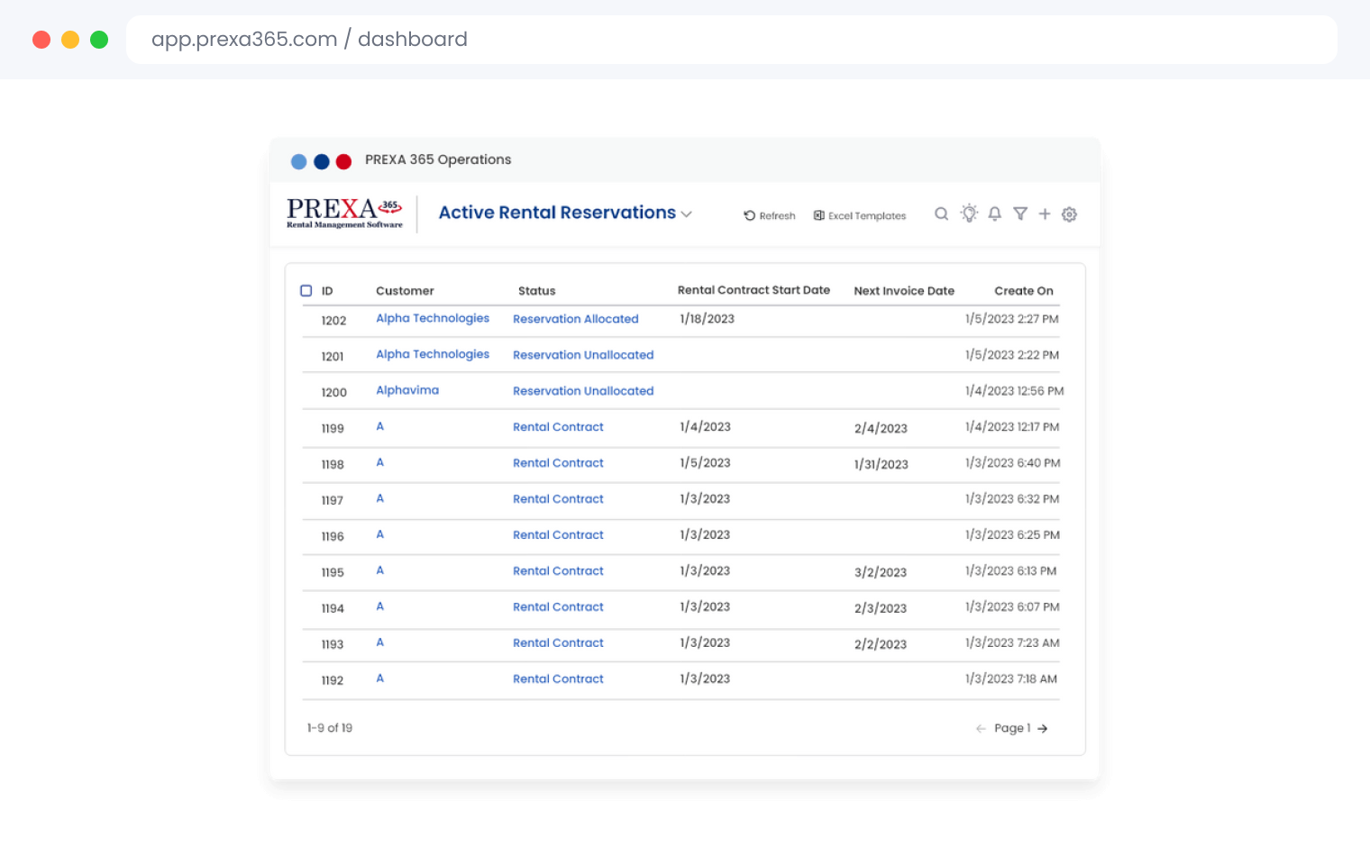Open customer A link in row 1195

coord(380,570)
